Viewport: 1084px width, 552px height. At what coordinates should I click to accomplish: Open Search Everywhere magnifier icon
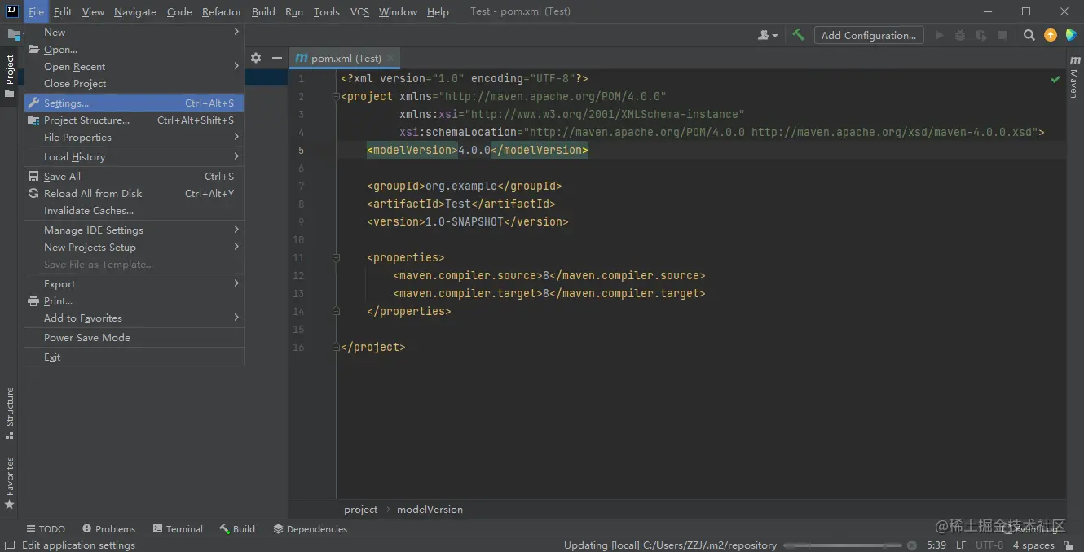(1029, 35)
